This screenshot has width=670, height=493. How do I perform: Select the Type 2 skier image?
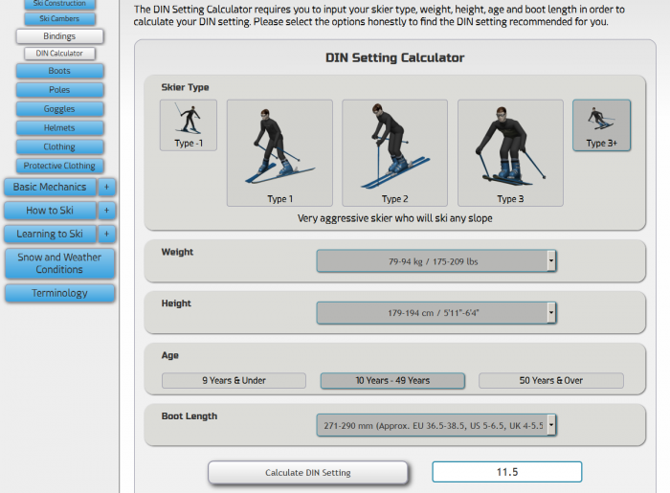coord(394,153)
